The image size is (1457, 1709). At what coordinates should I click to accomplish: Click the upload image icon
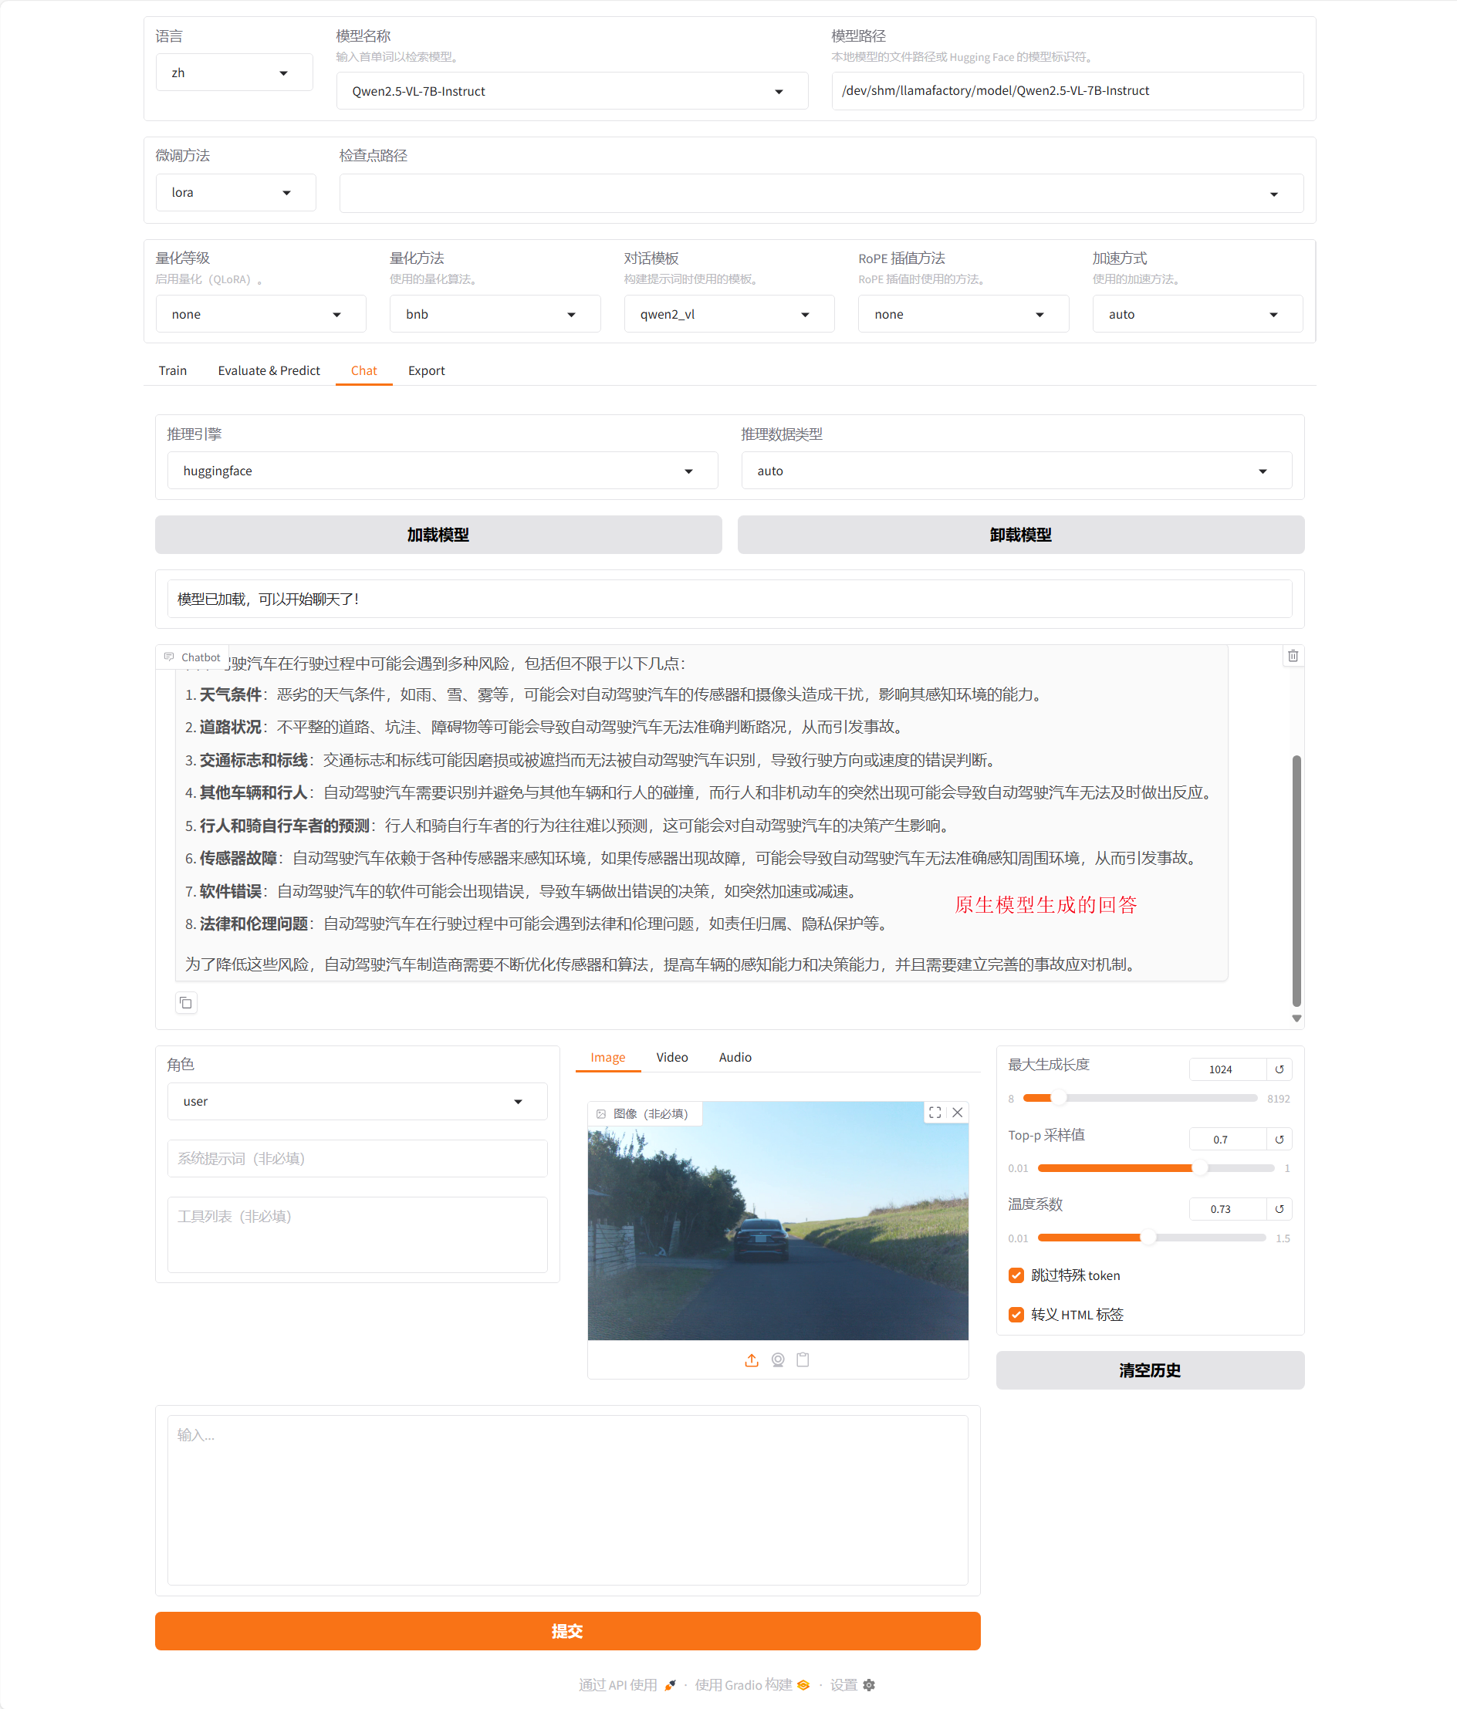pyautogui.click(x=752, y=1360)
